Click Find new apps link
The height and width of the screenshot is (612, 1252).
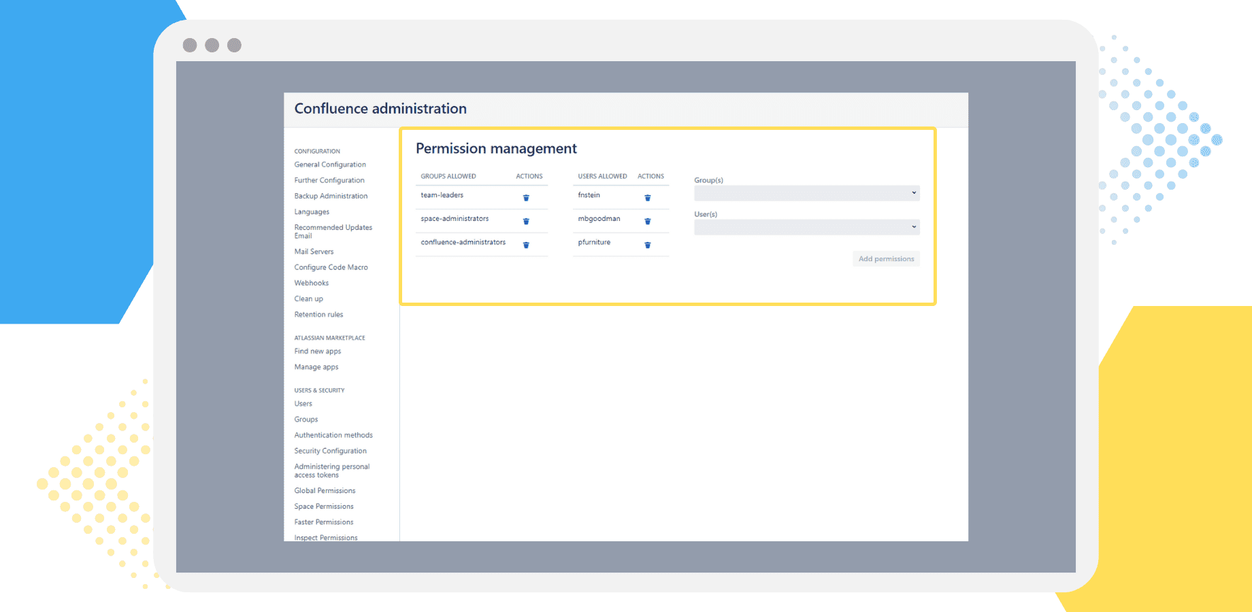pyautogui.click(x=318, y=352)
